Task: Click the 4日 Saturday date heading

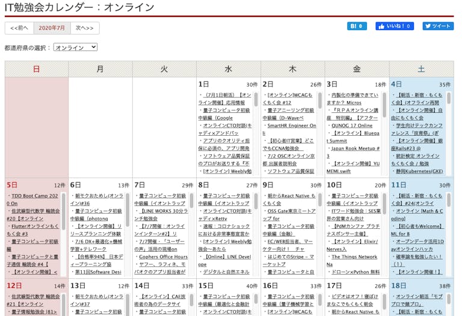Action: (x=396, y=84)
